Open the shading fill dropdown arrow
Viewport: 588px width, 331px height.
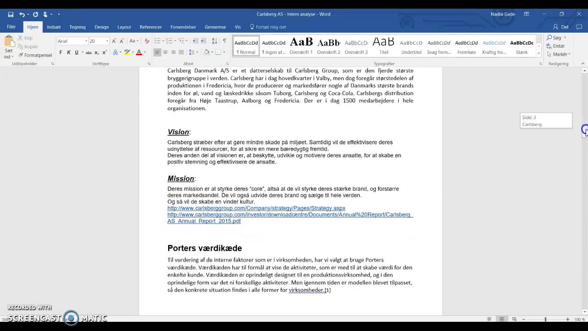[x=212, y=52]
